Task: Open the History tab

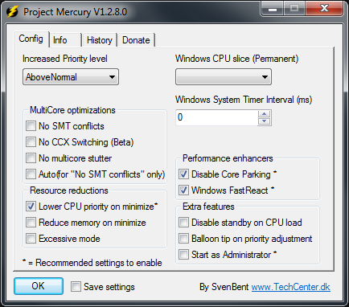Action: (x=100, y=40)
